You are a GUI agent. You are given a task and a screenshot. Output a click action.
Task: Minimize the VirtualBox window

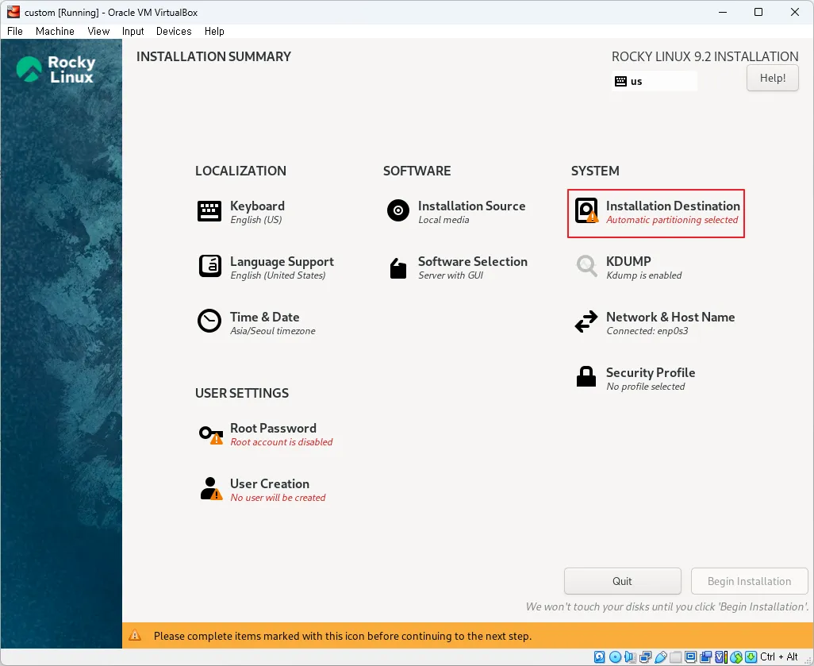click(722, 12)
